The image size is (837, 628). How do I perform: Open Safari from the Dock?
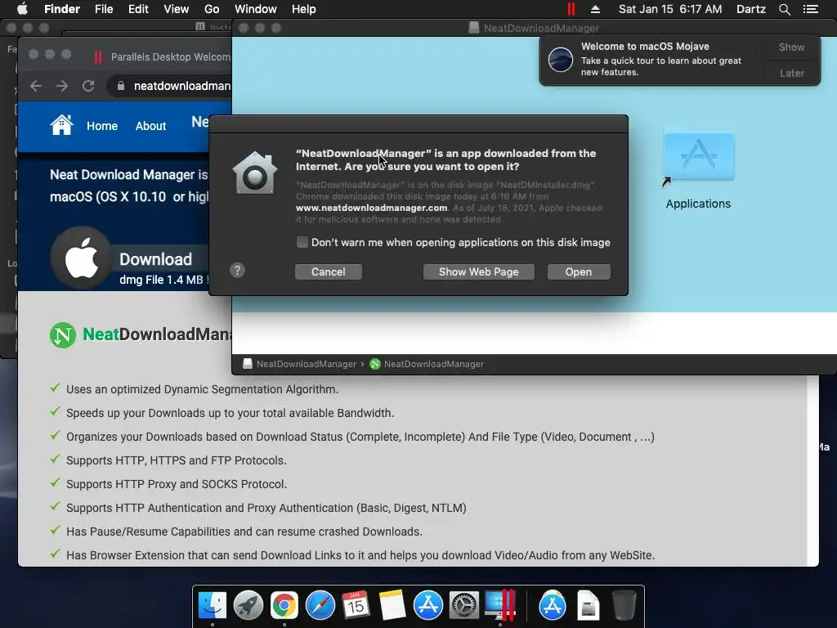[320, 605]
